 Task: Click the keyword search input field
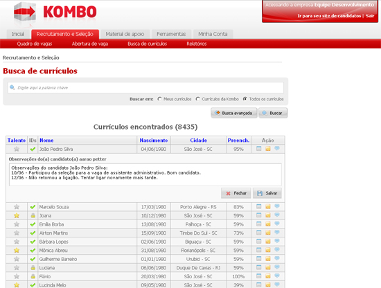[145, 88]
